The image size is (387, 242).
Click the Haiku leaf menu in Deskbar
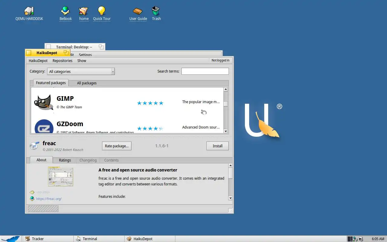point(11,239)
